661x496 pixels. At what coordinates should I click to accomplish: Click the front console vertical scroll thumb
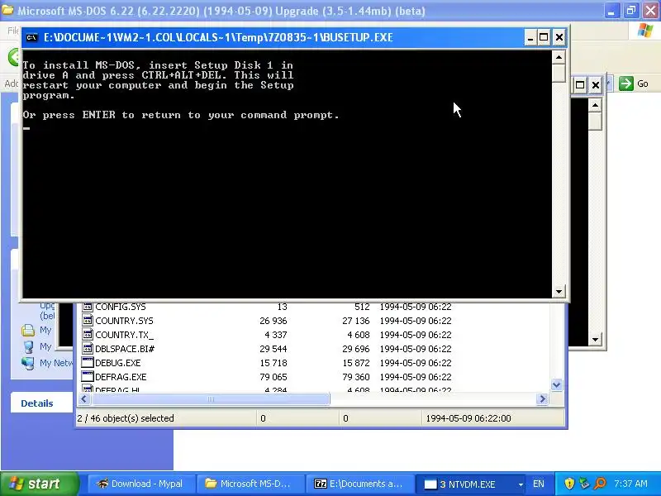[x=559, y=73]
